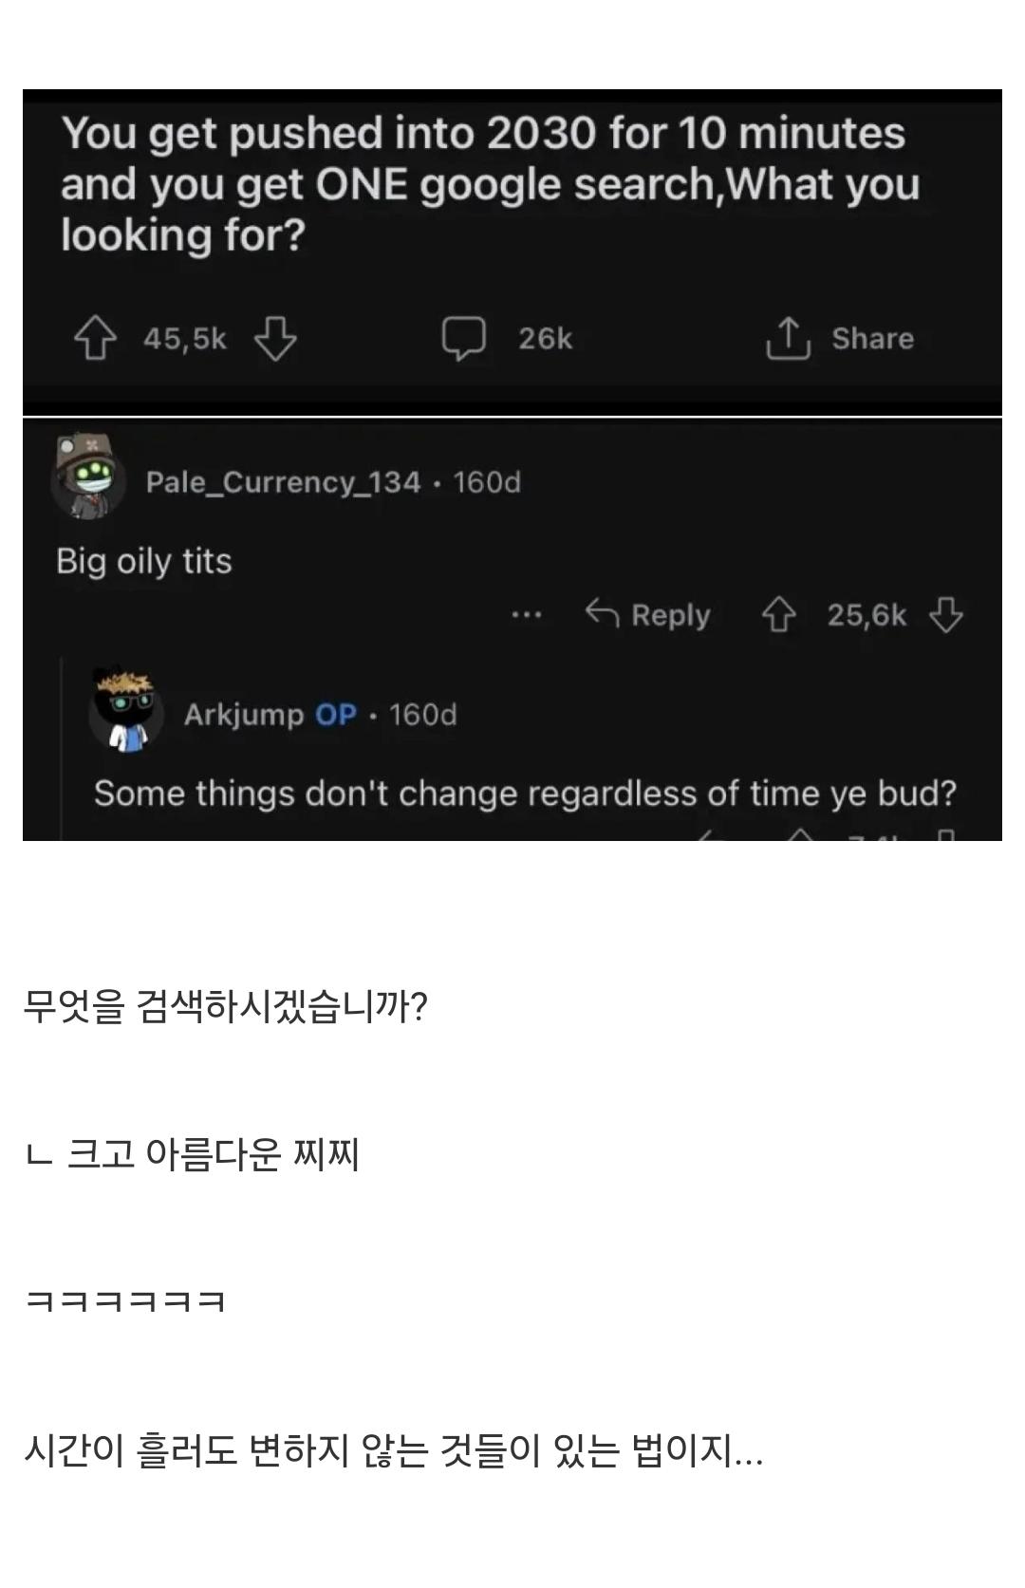Screen dimensions: 1025x1588
Task: Visit Pale_Currency_134's profile username
Action: (x=283, y=482)
